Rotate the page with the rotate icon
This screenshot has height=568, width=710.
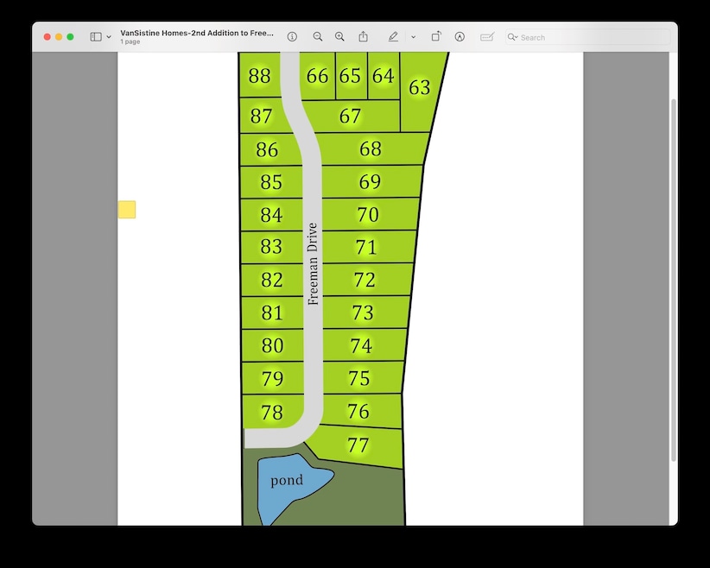click(436, 37)
